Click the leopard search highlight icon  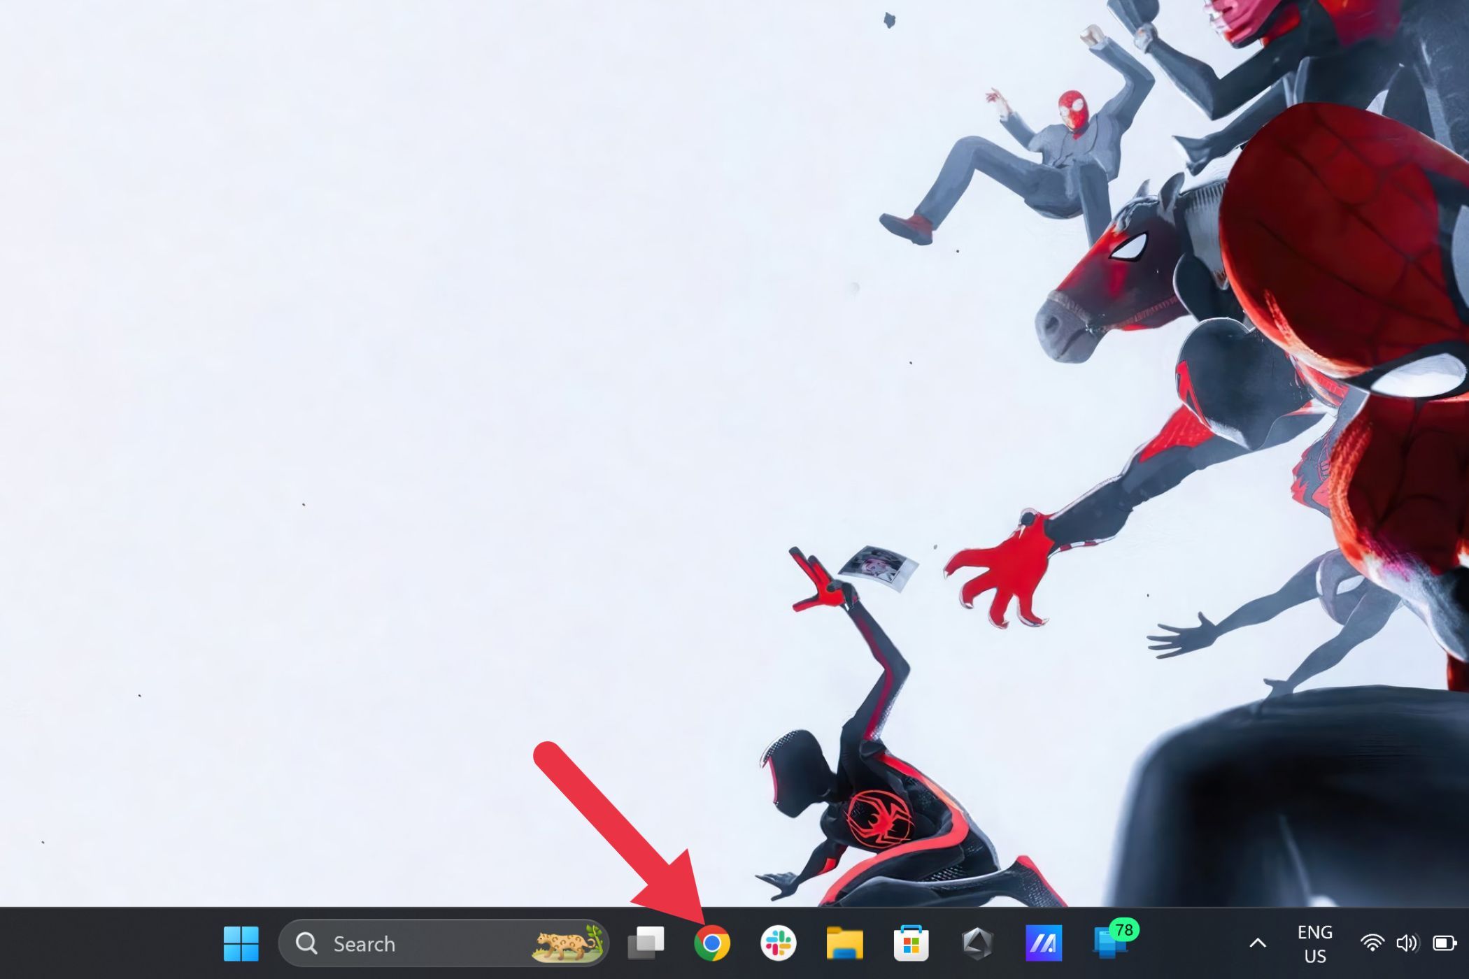coord(567,943)
